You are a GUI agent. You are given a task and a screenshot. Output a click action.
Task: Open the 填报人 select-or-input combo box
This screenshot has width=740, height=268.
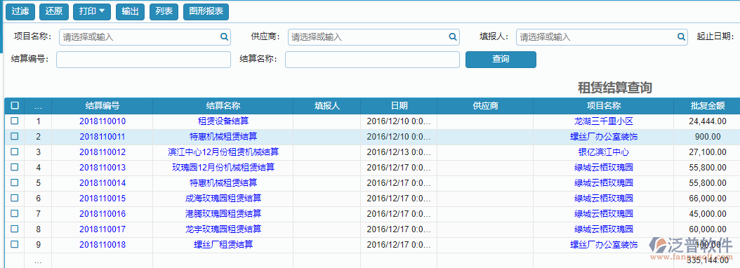point(602,36)
